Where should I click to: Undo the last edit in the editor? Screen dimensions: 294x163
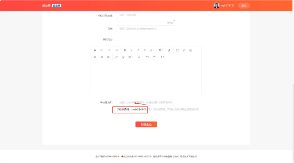pyautogui.click(x=147, y=57)
